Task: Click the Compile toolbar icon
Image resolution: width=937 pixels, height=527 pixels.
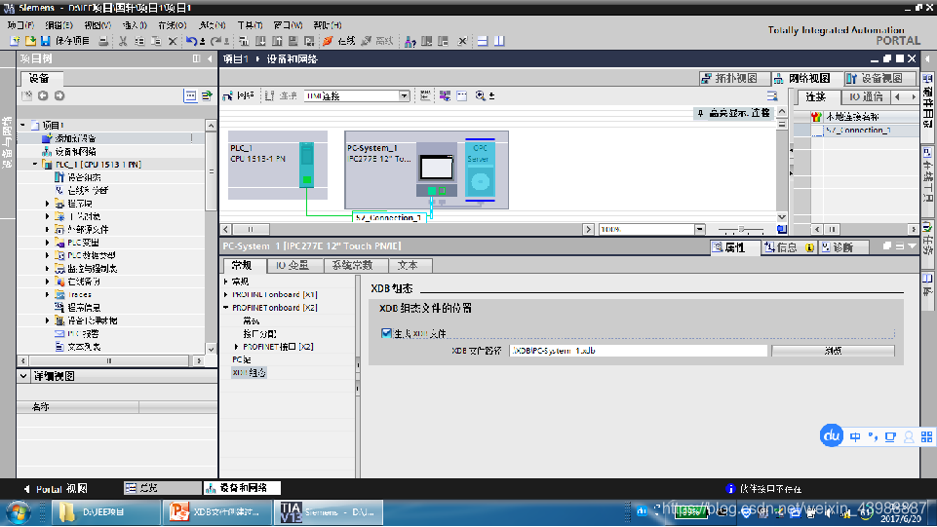Action: tap(244, 41)
